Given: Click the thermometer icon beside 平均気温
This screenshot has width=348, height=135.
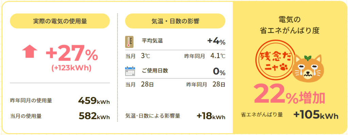Looking at the screenshot, I should (x=129, y=42).
